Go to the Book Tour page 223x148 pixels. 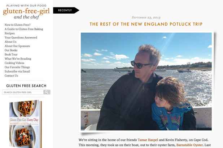(11, 55)
